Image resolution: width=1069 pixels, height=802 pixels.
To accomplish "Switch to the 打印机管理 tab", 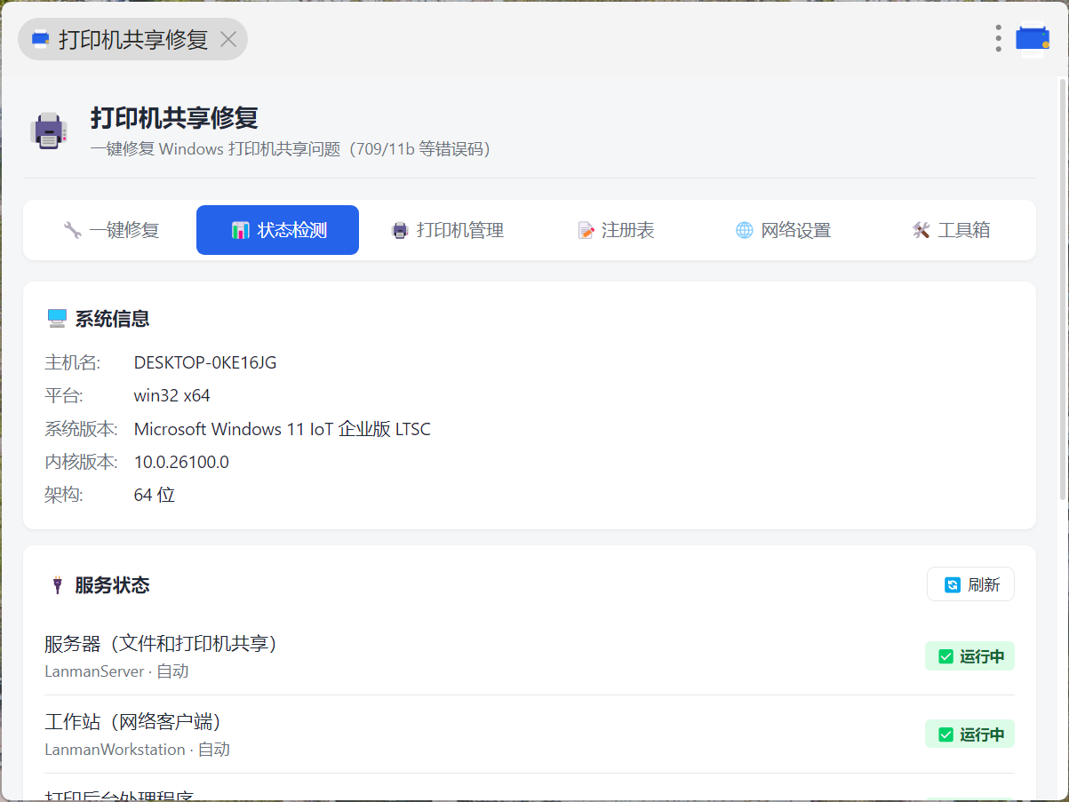I will click(x=448, y=230).
